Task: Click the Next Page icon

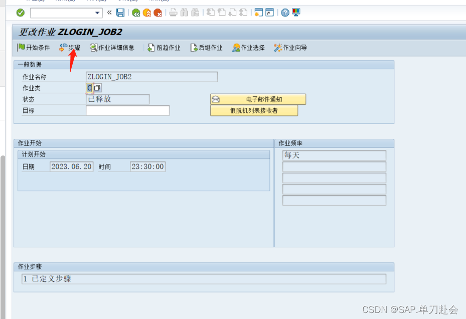Action: pos(233,13)
